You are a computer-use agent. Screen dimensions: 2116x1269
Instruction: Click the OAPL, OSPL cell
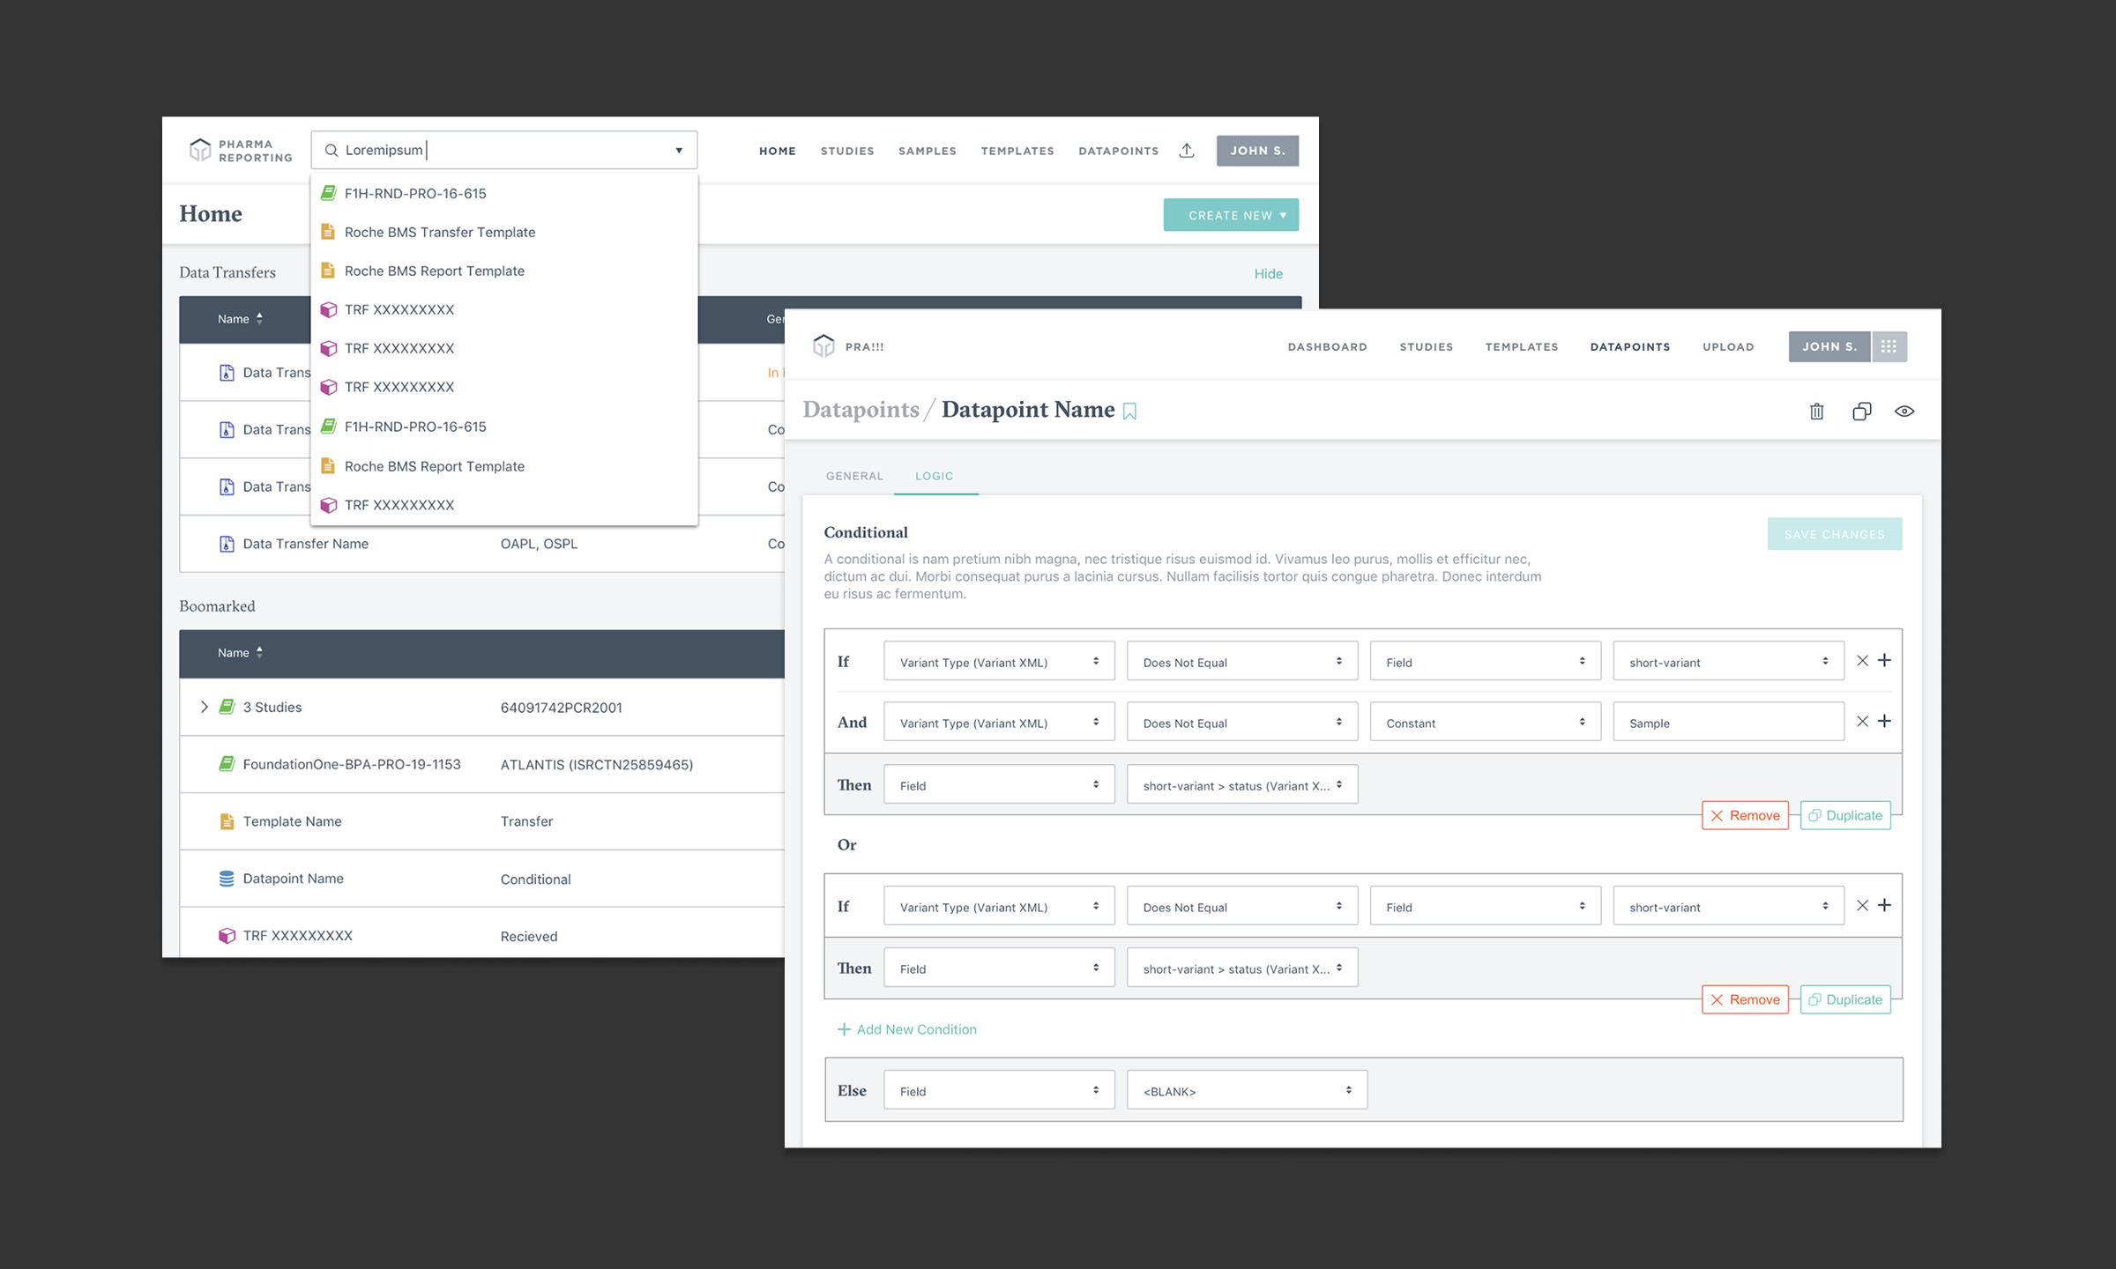click(539, 544)
